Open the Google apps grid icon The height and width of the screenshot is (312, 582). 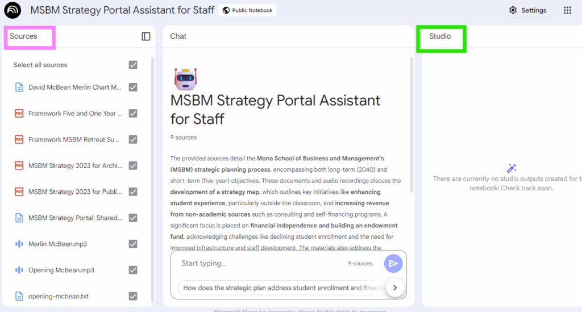[567, 10]
